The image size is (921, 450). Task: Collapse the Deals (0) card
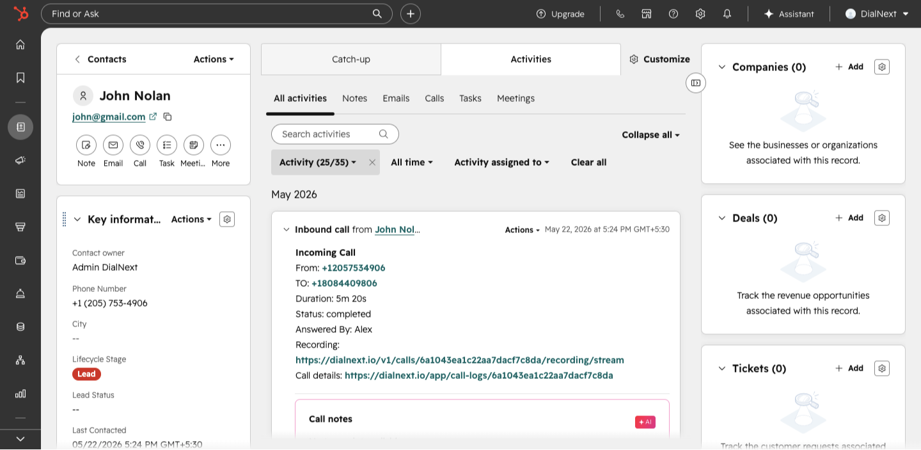722,218
